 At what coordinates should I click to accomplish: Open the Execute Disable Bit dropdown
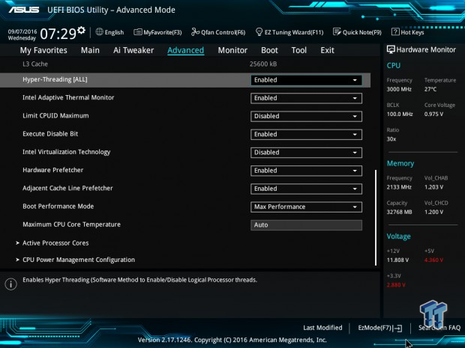point(306,135)
